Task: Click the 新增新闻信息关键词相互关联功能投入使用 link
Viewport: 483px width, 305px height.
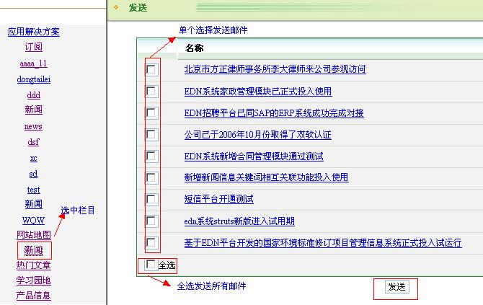Action: 266,177
